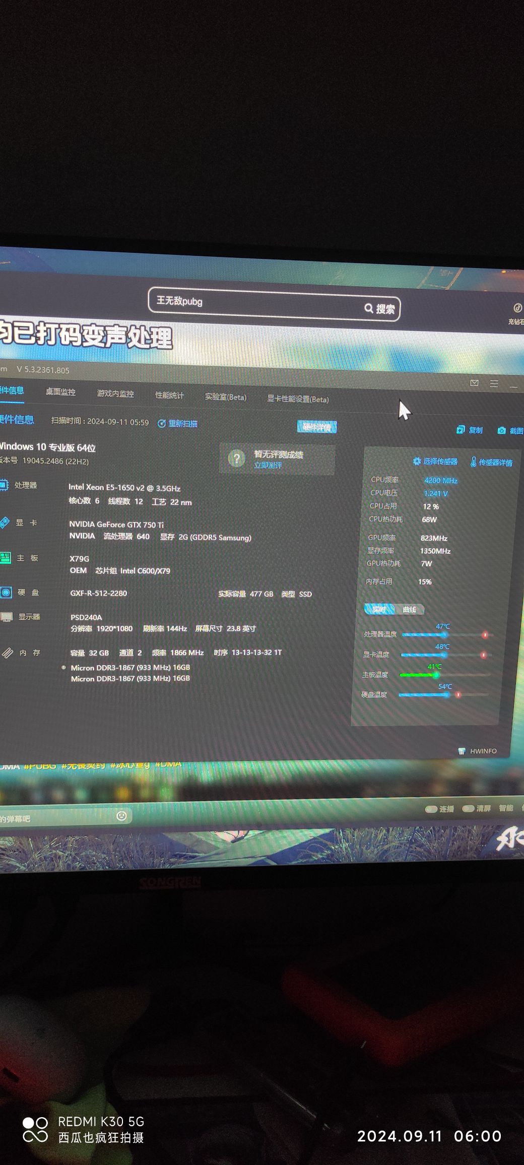Click the camera screenshot icon

[501, 430]
